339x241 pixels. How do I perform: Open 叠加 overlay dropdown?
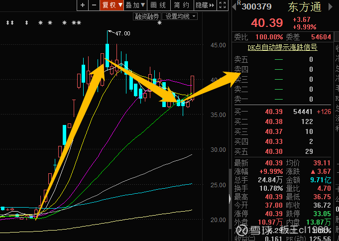point(135,5)
